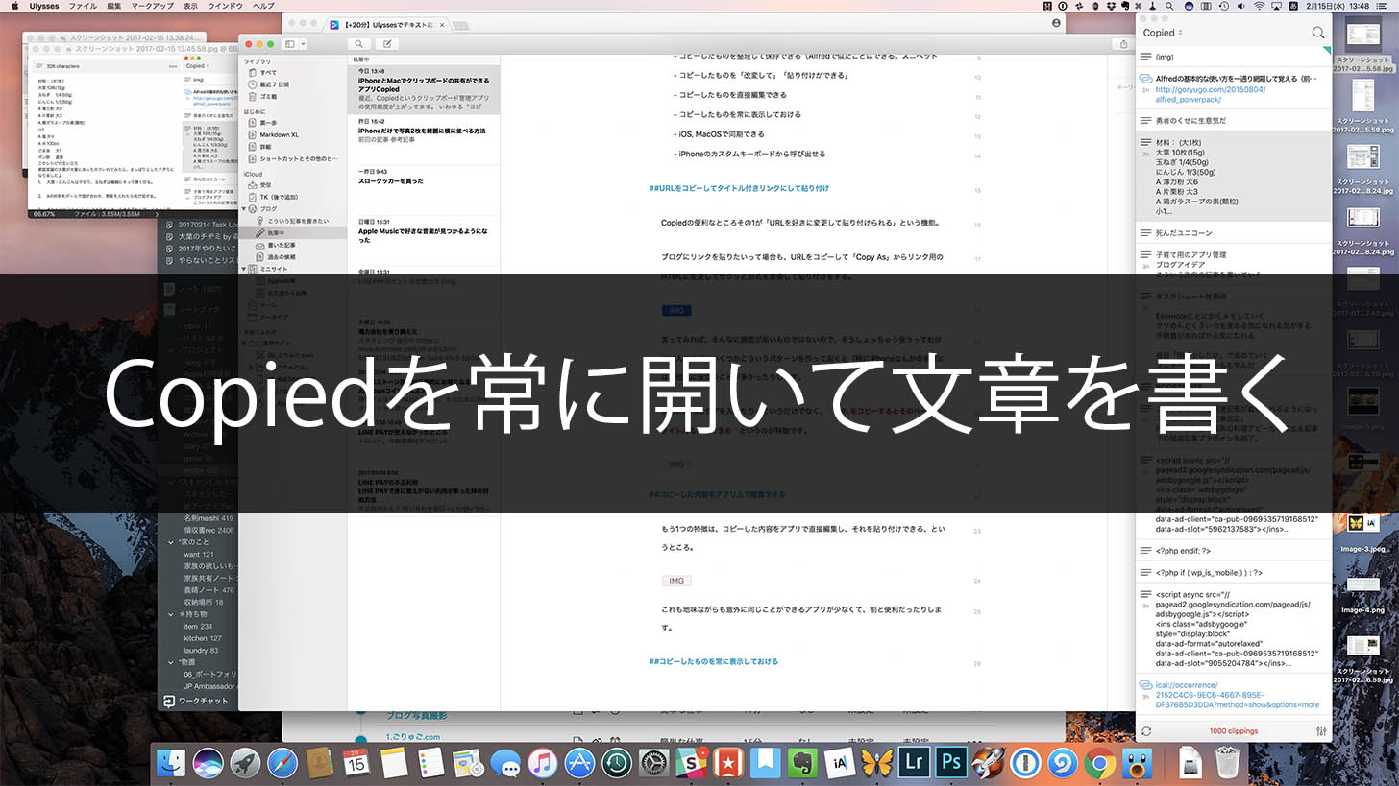Launch Photoshop from the Dock
Viewport: 1399px width, 786px height.
950,763
